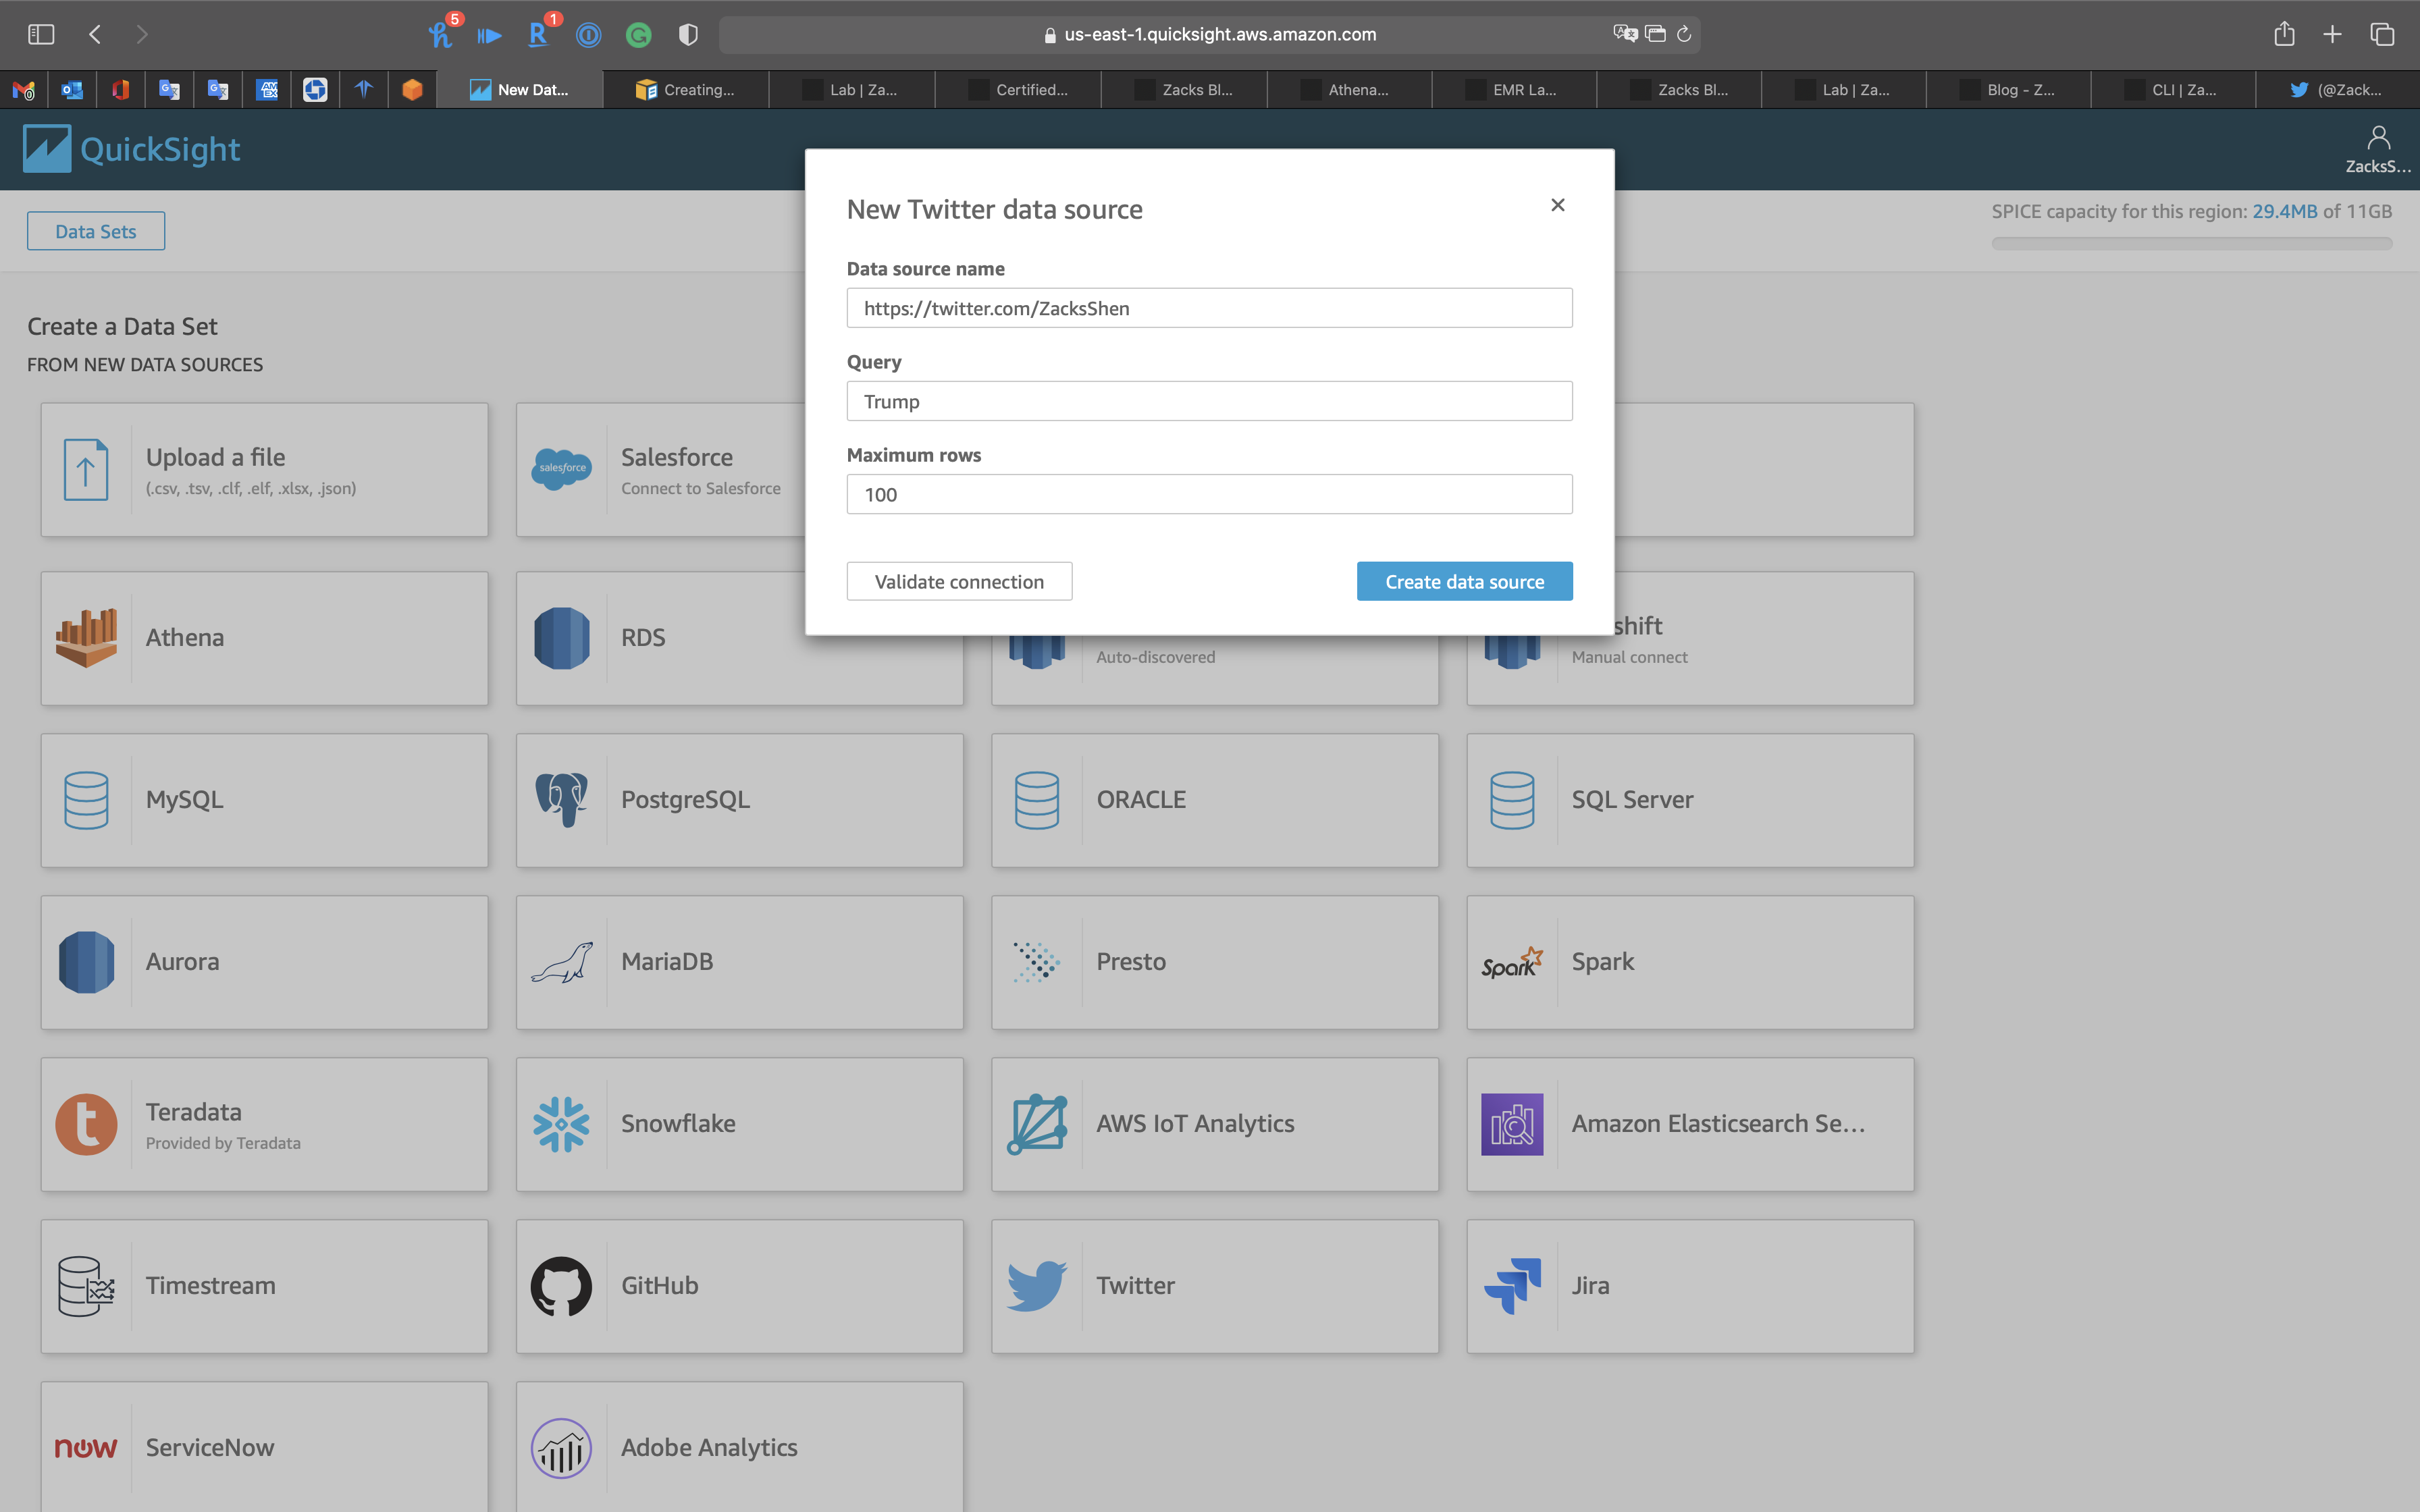Select the GitHub octocat icon

coord(561,1285)
